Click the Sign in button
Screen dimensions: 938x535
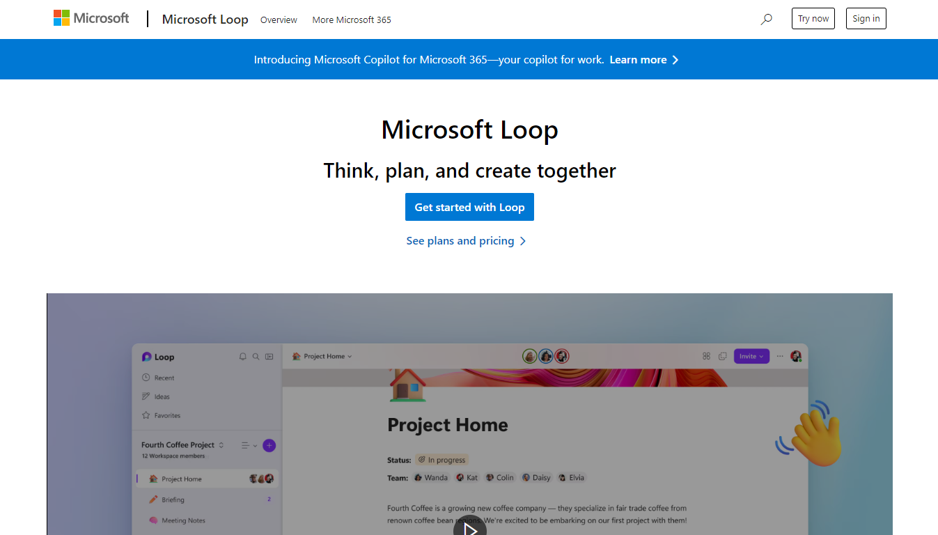point(866,19)
